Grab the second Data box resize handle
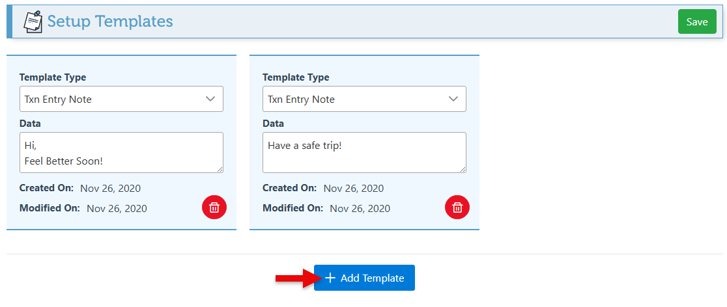The image size is (727, 307). coord(463,169)
